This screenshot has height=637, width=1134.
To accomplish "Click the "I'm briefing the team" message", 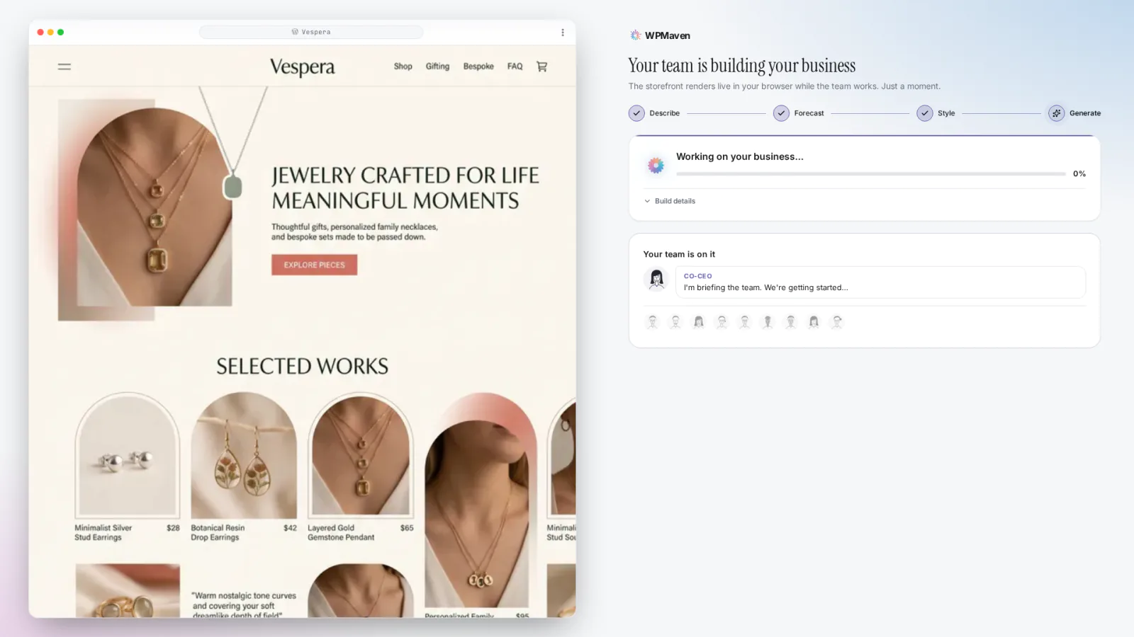I will tap(765, 288).
